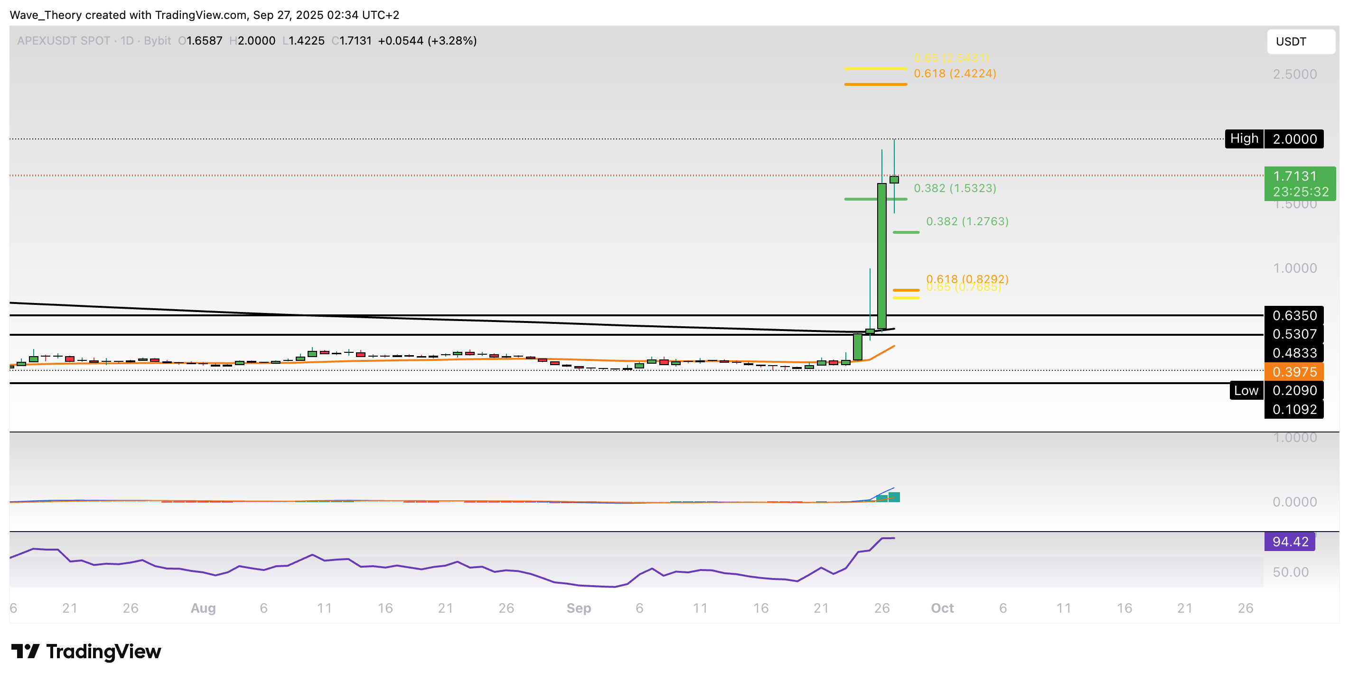Click the 0.5307 horizontal level label
This screenshot has width=1349, height=680.
(x=1293, y=334)
